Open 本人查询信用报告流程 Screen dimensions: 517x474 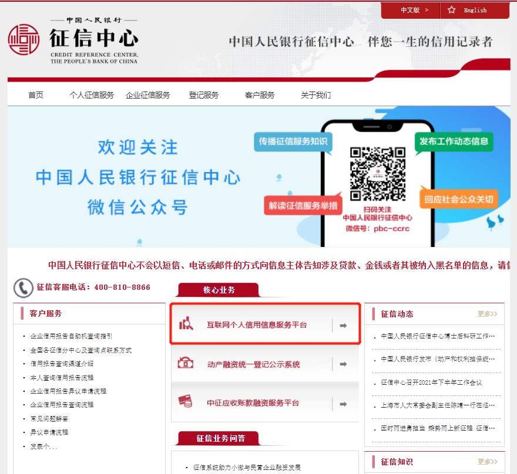tap(62, 378)
